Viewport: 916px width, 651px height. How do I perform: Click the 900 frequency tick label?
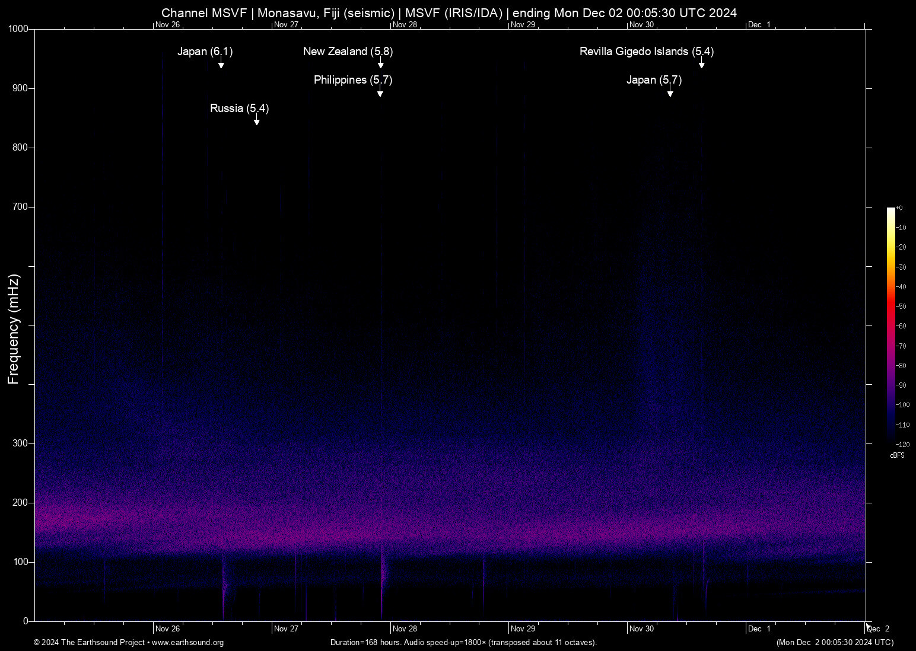pyautogui.click(x=20, y=88)
